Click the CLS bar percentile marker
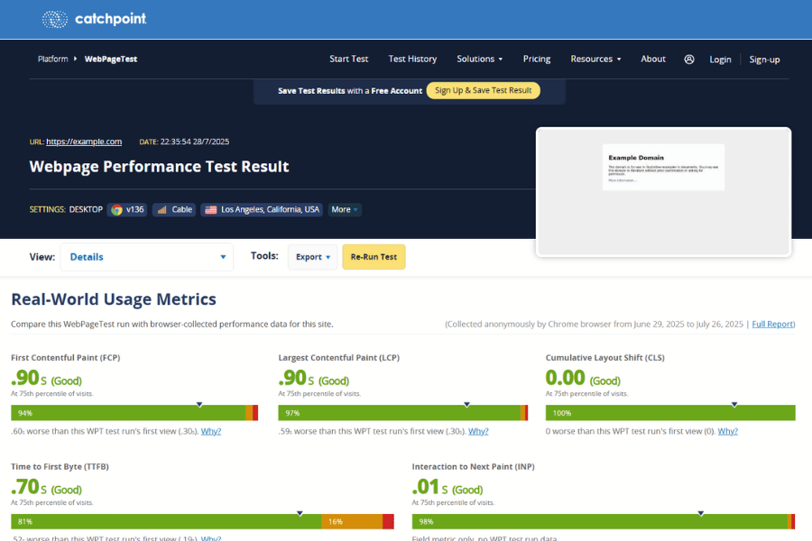 tap(734, 405)
